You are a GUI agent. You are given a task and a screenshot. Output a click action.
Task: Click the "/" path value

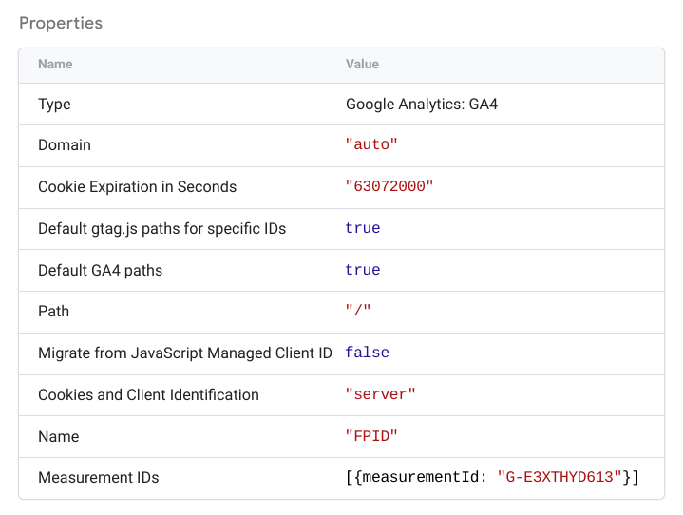358,312
